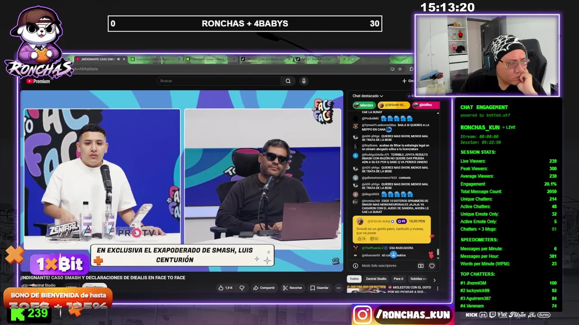
Task: Like the super chat with 19 likes
Action: pyautogui.click(x=361, y=239)
